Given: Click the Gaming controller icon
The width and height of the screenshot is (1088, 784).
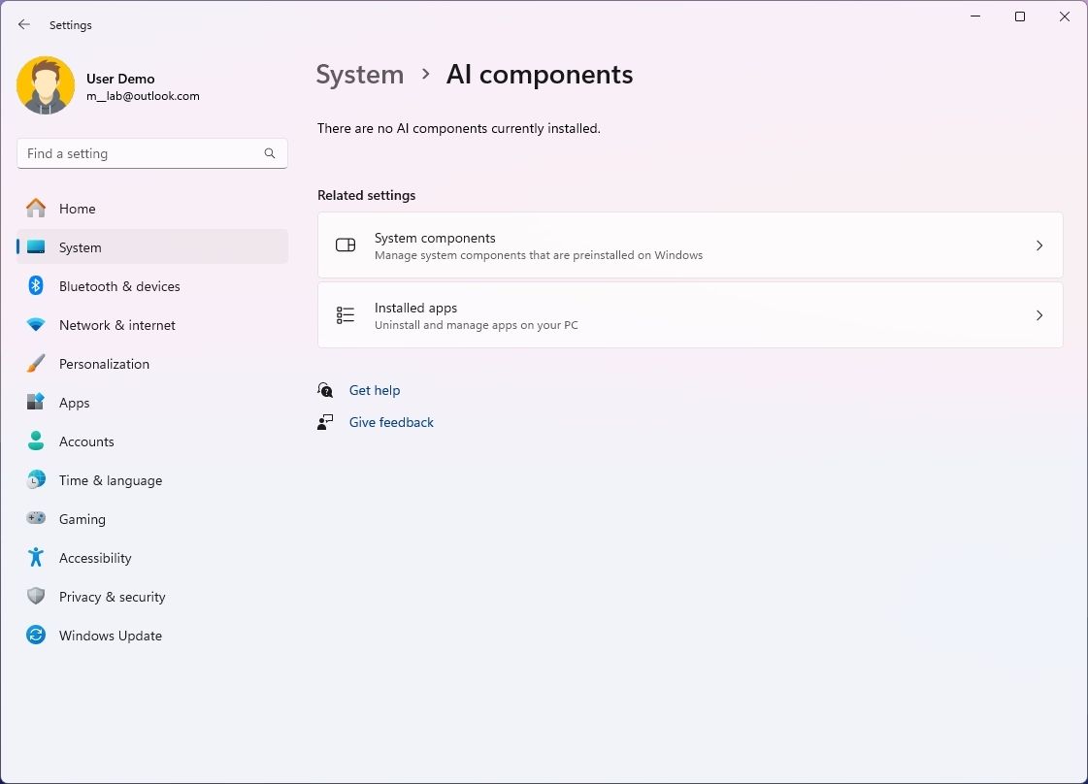Looking at the screenshot, I should [35, 518].
